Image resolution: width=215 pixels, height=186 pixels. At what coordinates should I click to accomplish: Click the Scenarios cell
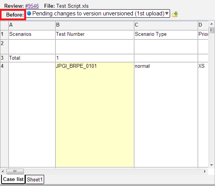(32, 35)
